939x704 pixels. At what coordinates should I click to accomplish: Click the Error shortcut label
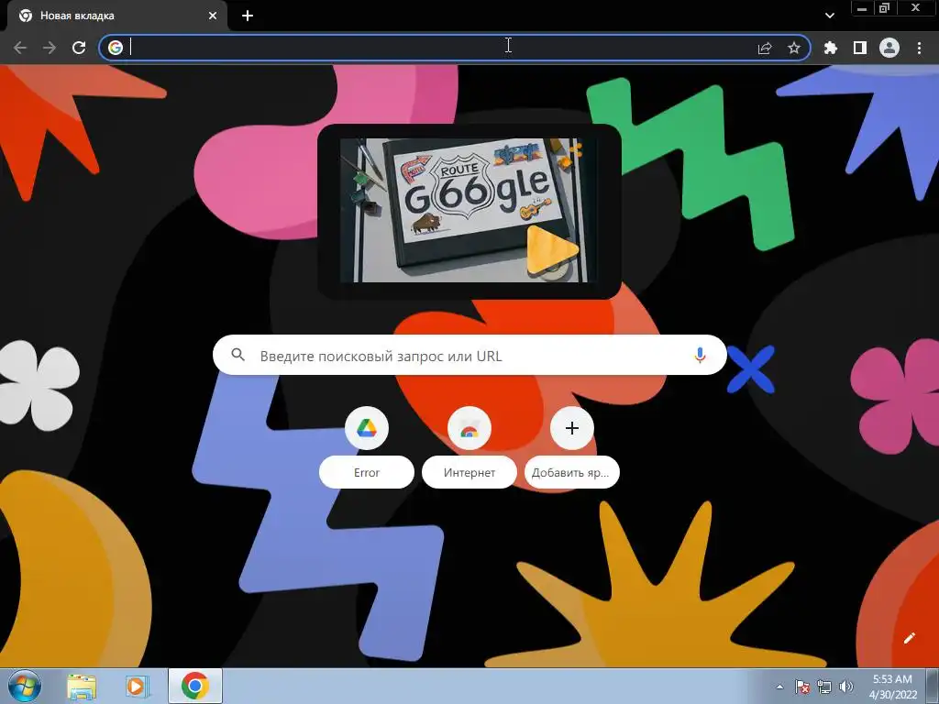tap(367, 472)
